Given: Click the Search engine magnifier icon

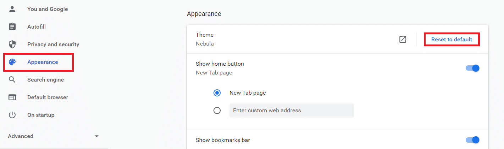Looking at the screenshot, I should pyautogui.click(x=12, y=80).
